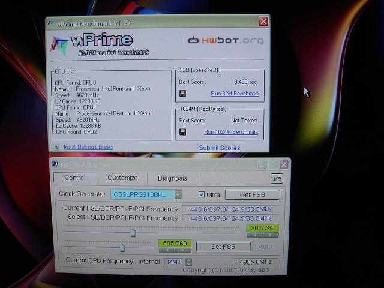This screenshot has width=384, height=288.
Task: Click the partially hidden 'ure' button
Action: [277, 178]
